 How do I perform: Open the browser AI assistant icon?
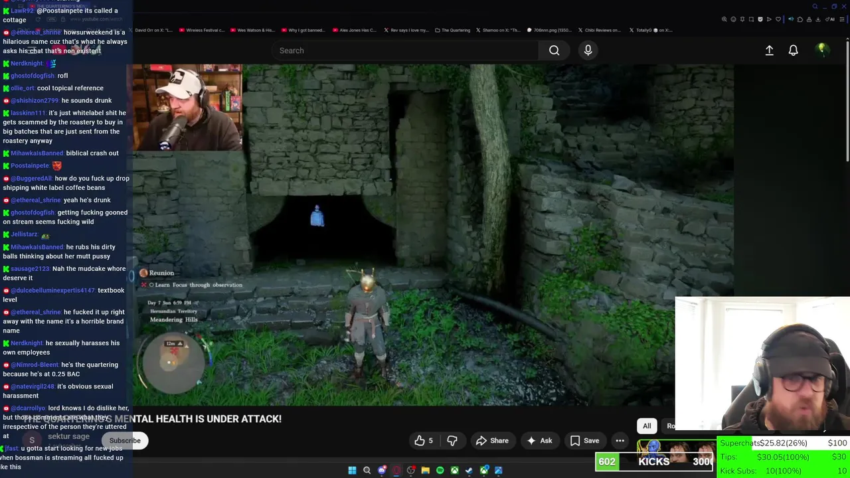tap(830, 19)
